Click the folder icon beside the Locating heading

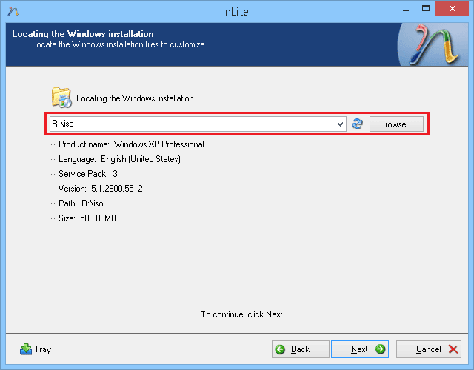tap(61, 98)
